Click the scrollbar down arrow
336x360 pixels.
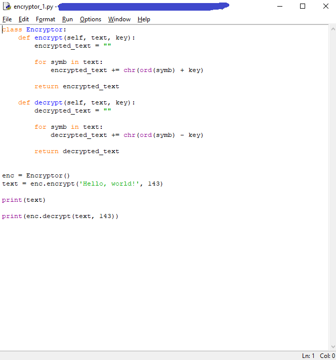click(x=333, y=347)
